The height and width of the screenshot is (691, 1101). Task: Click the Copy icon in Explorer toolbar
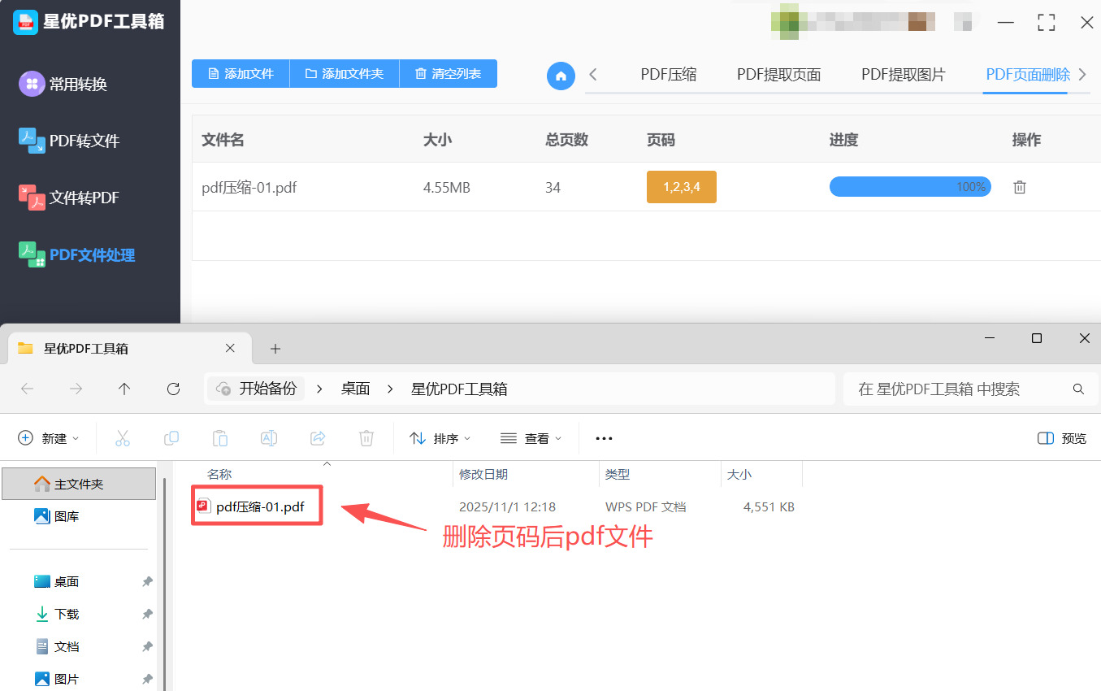[171, 438]
